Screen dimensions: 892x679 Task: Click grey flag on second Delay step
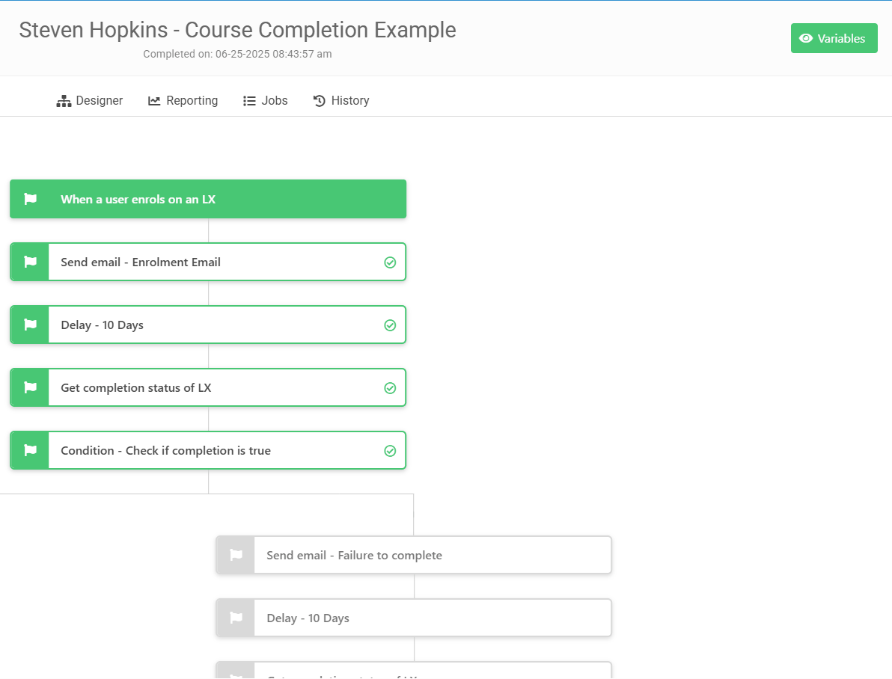(x=236, y=618)
